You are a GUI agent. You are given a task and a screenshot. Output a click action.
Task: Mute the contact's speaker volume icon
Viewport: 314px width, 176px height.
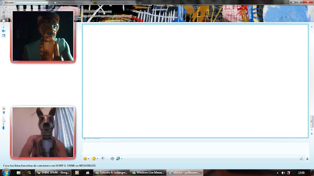3,31
